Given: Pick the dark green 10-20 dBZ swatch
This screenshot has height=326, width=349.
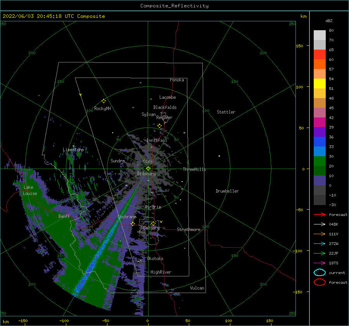Looking at the screenshot, I should point(320,171).
